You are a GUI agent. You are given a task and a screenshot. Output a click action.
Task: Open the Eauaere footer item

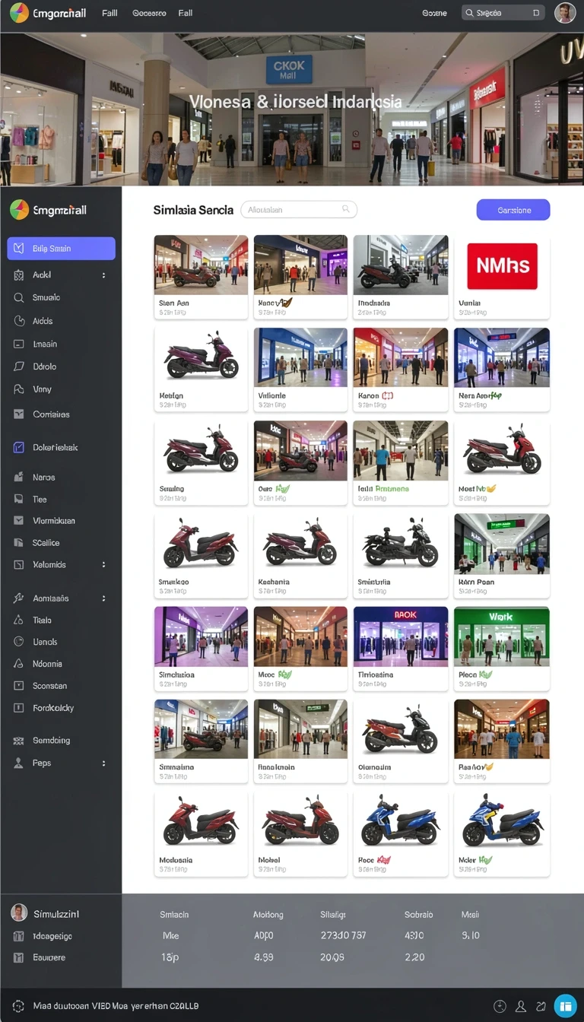point(40,957)
